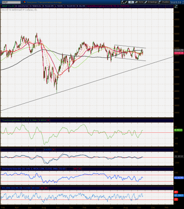Click the colored link circle beside symbol
This screenshot has height=209, width=184.
(25, 2)
